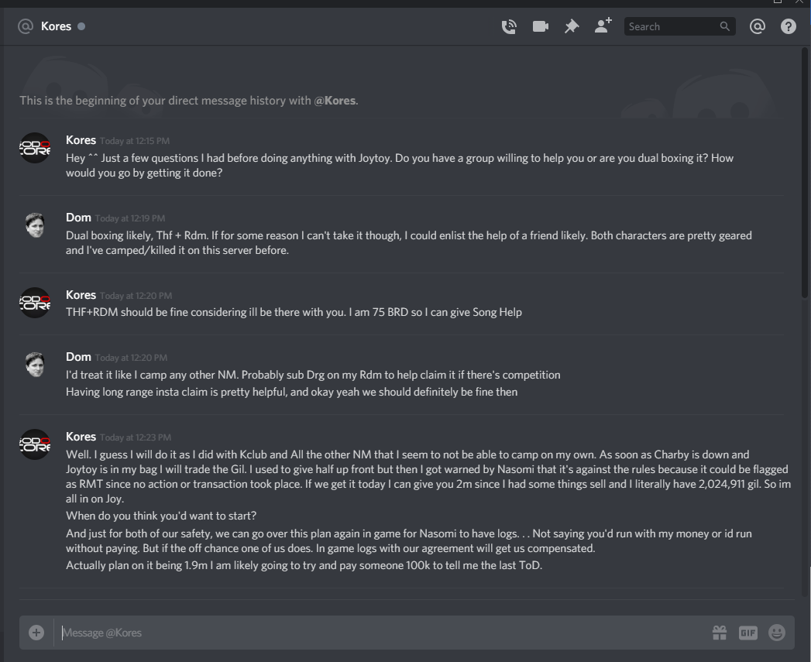
Task: Open pinned messages panel
Action: pyautogui.click(x=572, y=26)
